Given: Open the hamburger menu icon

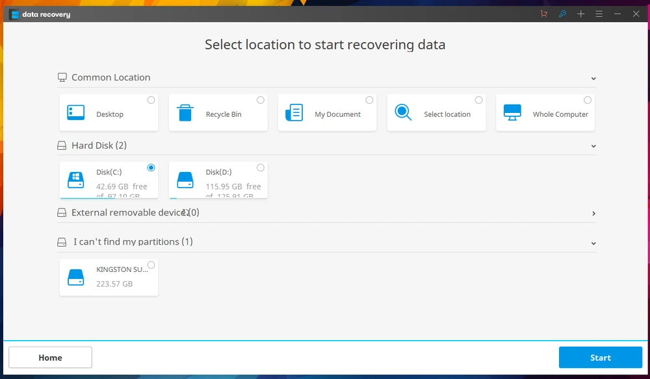Looking at the screenshot, I should click(599, 14).
